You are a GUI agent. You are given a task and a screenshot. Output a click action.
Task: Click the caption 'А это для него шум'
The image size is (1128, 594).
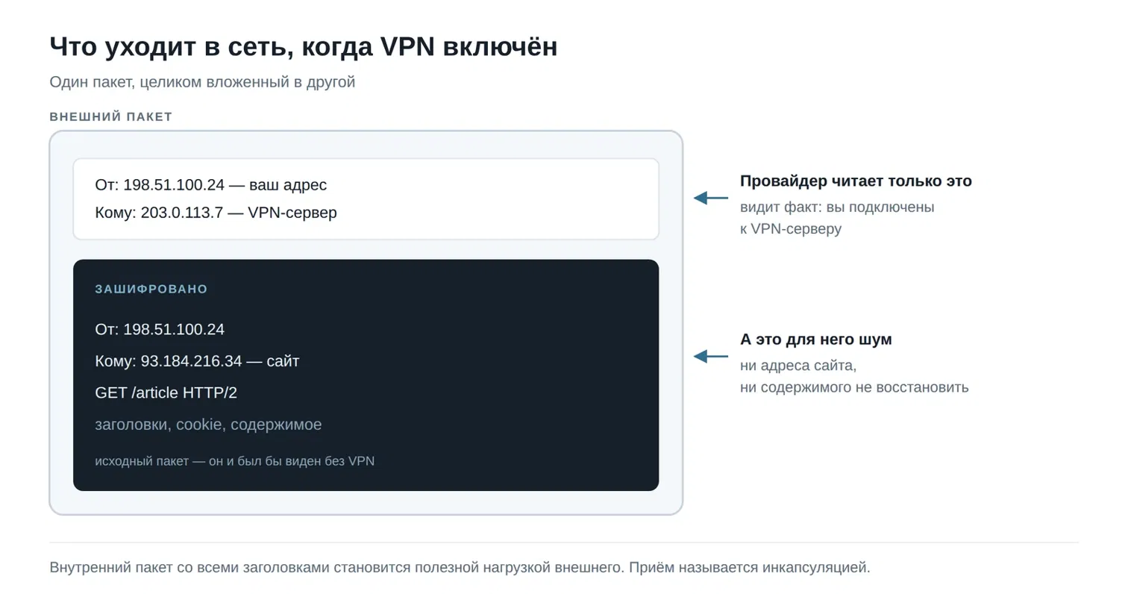(x=816, y=340)
